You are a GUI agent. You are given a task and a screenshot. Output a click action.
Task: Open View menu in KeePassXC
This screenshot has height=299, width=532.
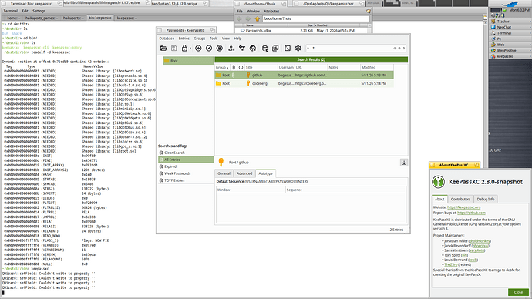click(x=226, y=39)
